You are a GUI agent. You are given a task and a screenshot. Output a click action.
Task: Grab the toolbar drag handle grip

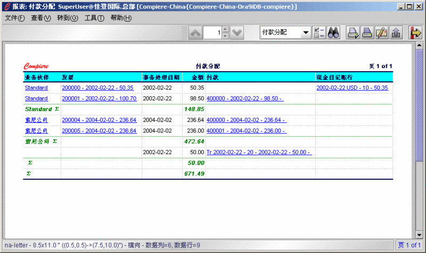184,33
